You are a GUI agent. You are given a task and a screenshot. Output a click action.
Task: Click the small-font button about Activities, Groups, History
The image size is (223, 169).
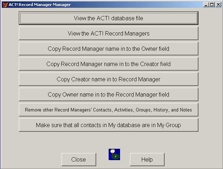click(109, 110)
